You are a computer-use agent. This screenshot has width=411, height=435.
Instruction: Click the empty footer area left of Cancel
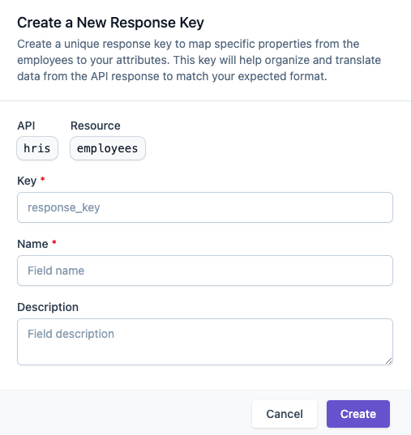[125, 413]
